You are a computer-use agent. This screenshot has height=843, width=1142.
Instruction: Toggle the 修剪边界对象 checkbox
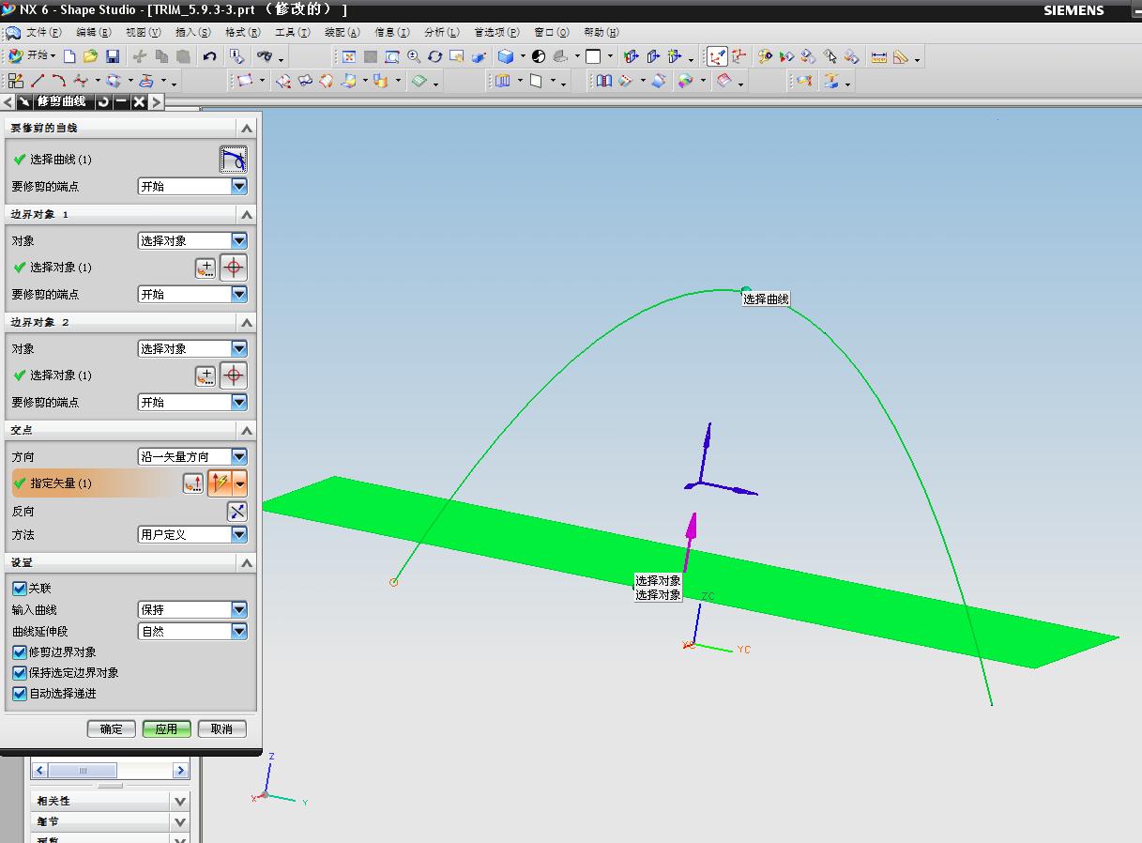pyautogui.click(x=20, y=651)
